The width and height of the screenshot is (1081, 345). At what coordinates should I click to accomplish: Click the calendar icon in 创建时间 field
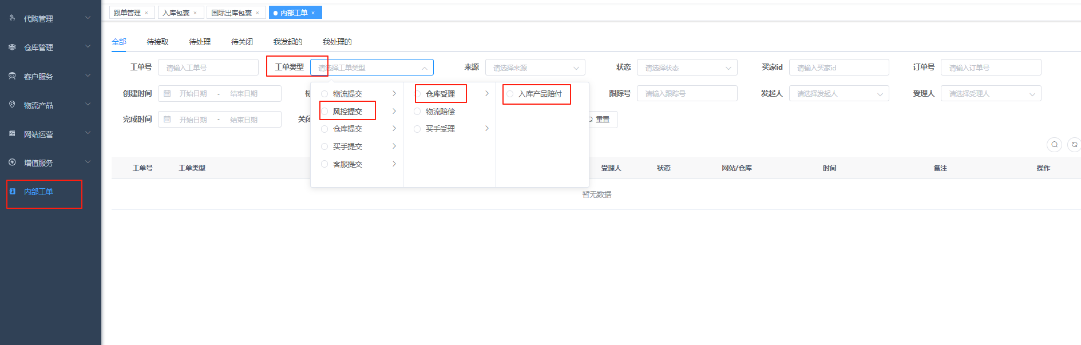167,94
